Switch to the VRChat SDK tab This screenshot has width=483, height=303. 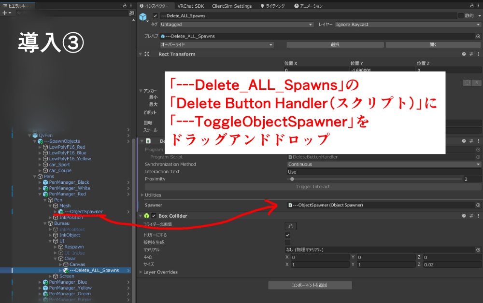point(191,6)
